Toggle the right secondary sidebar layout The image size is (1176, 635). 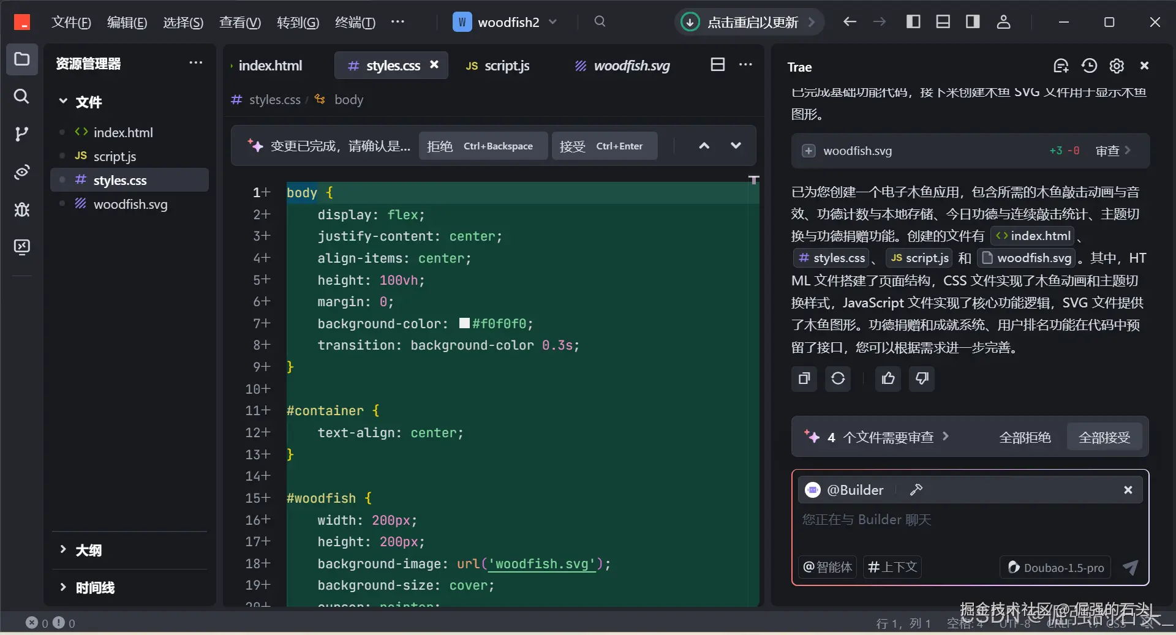[x=973, y=22]
